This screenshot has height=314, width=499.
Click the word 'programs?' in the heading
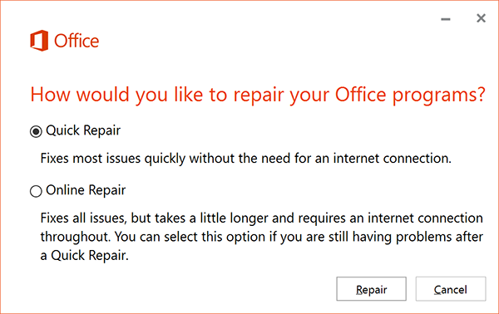click(x=439, y=96)
